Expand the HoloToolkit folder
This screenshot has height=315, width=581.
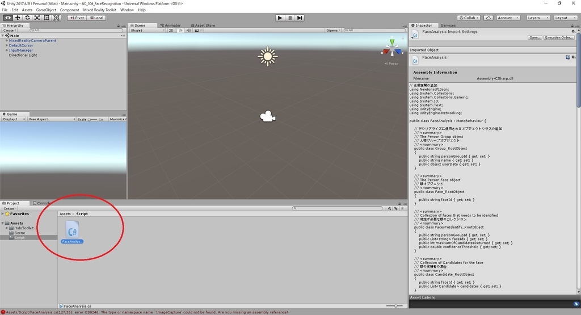click(x=7, y=228)
